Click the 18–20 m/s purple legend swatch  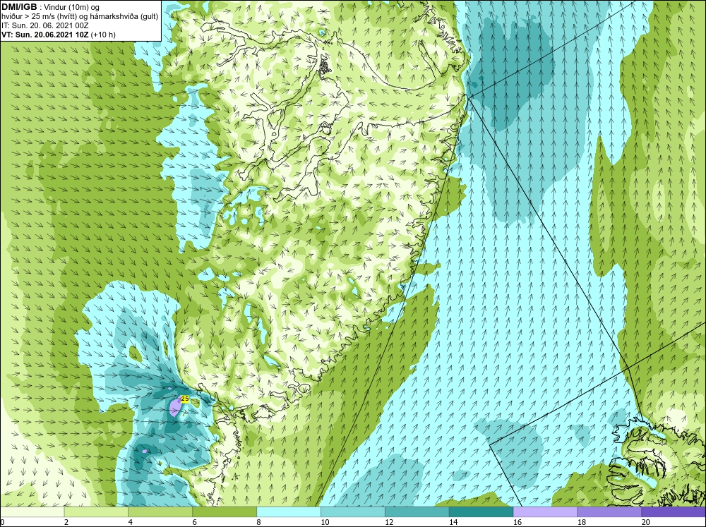tap(609, 511)
